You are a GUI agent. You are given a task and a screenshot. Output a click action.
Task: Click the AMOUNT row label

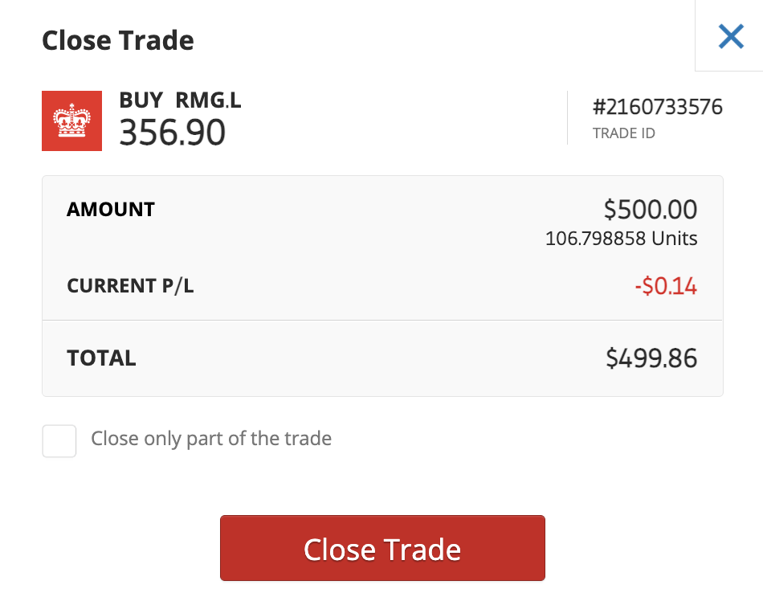[111, 210]
